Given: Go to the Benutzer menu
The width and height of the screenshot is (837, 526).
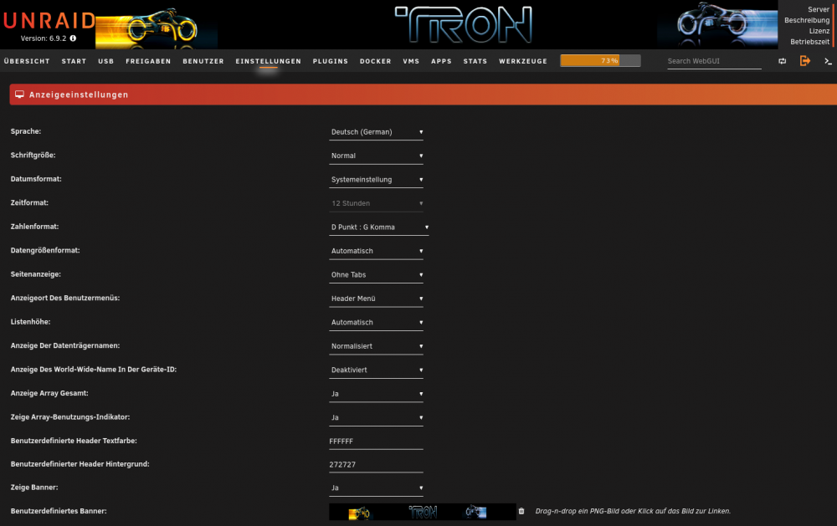Looking at the screenshot, I should [x=203, y=61].
